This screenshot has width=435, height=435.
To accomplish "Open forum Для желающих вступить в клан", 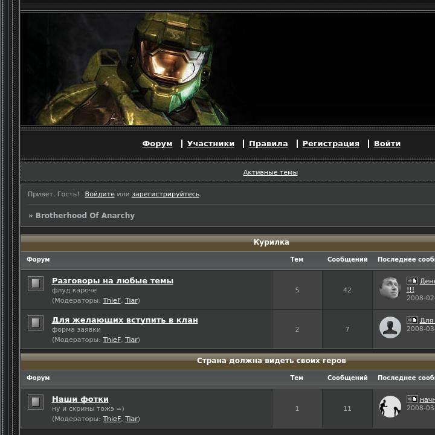I will pos(125,320).
